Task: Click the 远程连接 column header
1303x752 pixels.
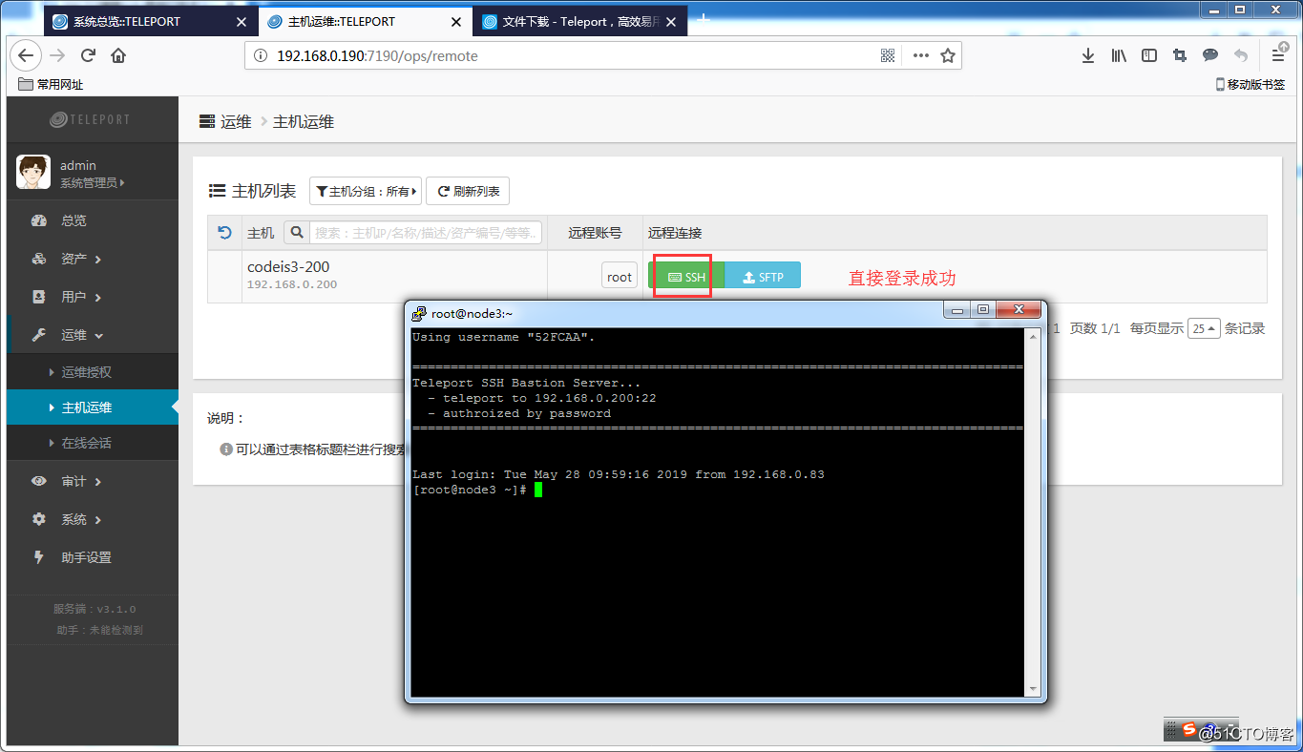Action: point(675,232)
